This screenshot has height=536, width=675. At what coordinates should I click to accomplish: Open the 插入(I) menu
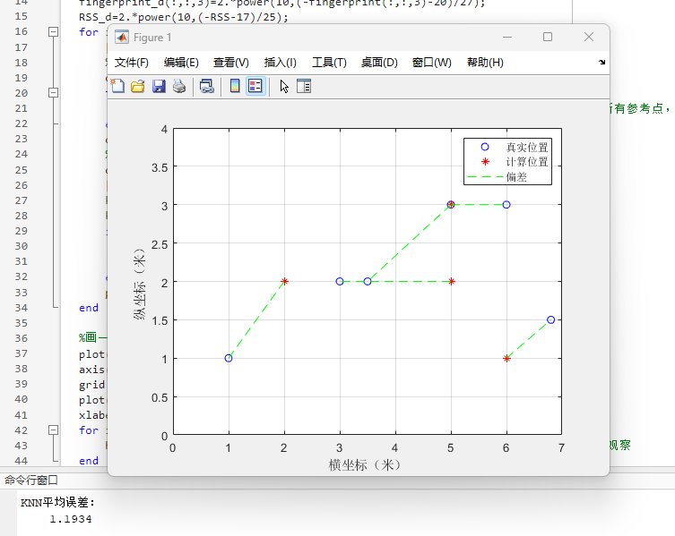pyautogui.click(x=280, y=63)
